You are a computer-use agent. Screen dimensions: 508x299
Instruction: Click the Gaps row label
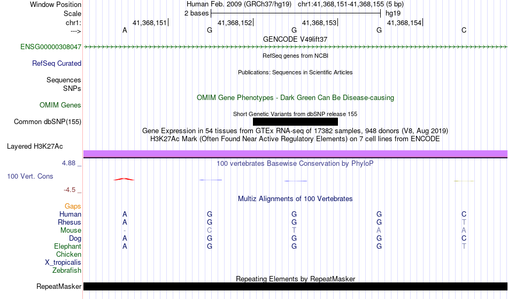(73, 206)
